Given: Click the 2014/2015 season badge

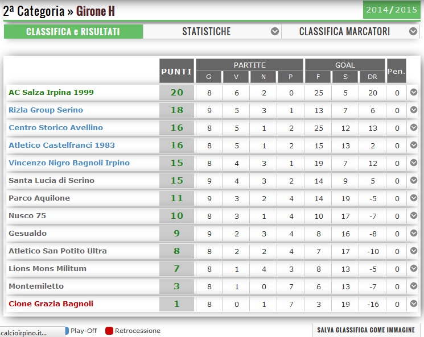Looking at the screenshot, I should [x=391, y=10].
